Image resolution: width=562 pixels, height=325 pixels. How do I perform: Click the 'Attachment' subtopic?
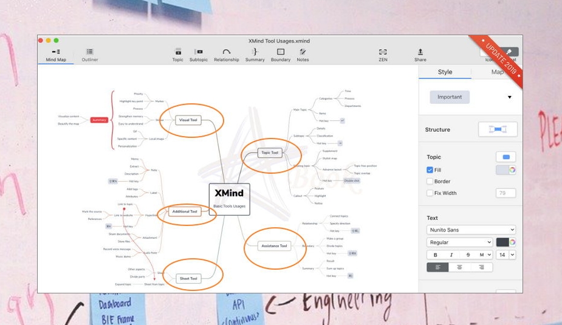coord(150,238)
